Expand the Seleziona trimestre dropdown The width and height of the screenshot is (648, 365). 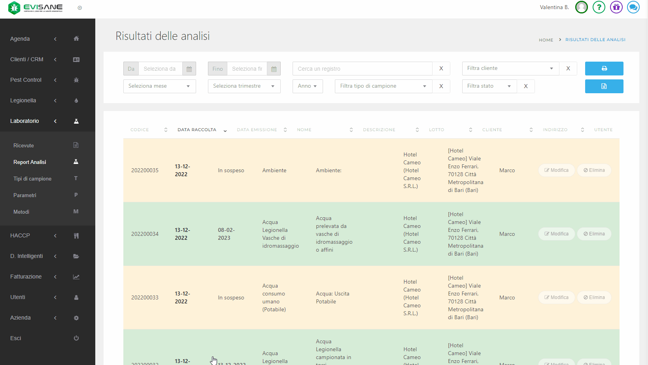click(244, 86)
